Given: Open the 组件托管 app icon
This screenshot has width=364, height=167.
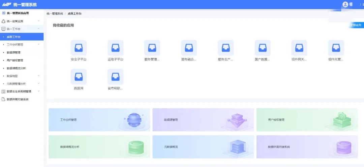Looking at the screenshot, I should click(x=336, y=48).
